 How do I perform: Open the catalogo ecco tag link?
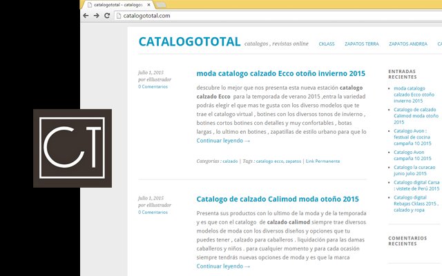[x=270, y=161]
